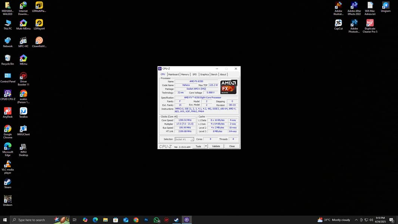Open Duplicate Cleaner Pro 5 icon
This screenshot has height=224, width=398.
click(x=370, y=26)
